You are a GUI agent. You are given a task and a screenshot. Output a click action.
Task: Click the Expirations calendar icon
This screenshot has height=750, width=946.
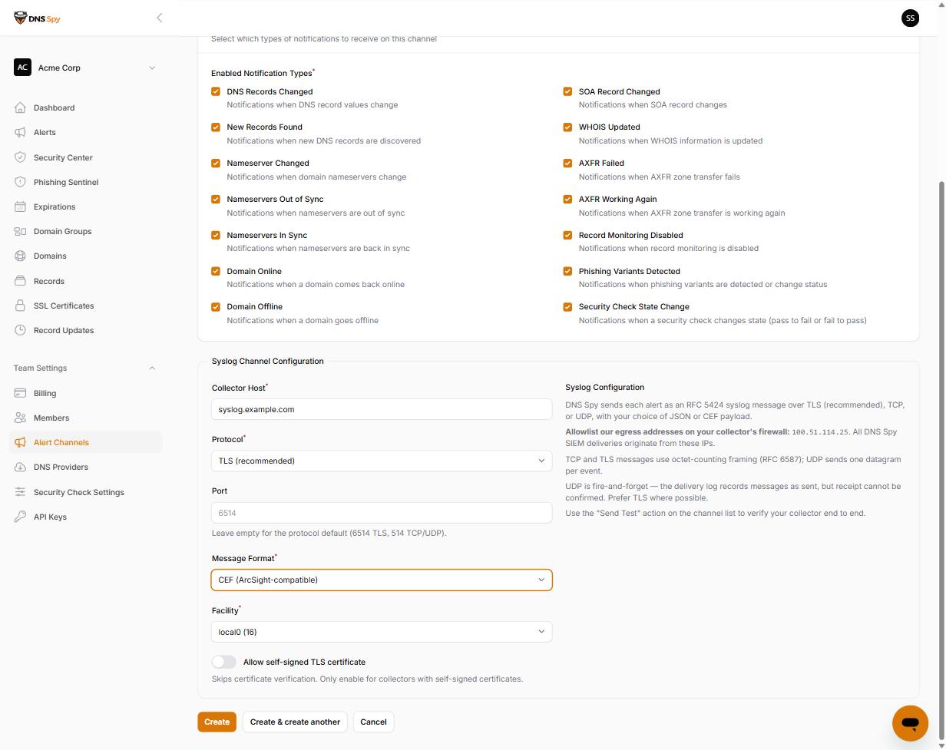20,206
